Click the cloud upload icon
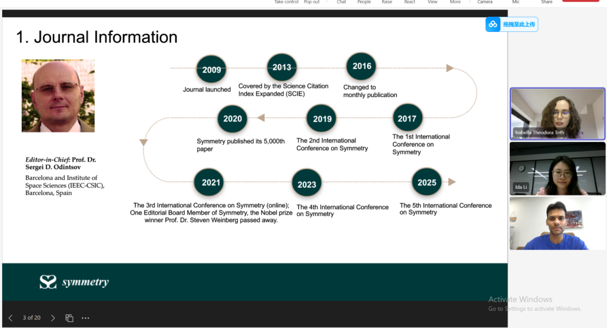 point(493,24)
